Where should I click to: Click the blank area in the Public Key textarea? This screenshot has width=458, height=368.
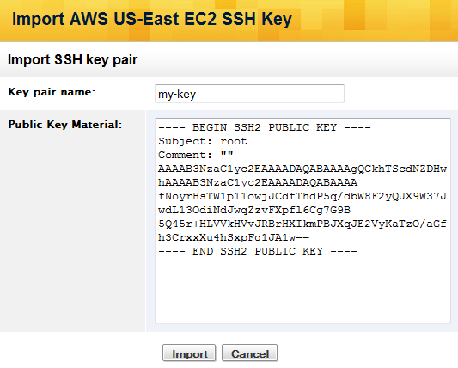point(302,290)
